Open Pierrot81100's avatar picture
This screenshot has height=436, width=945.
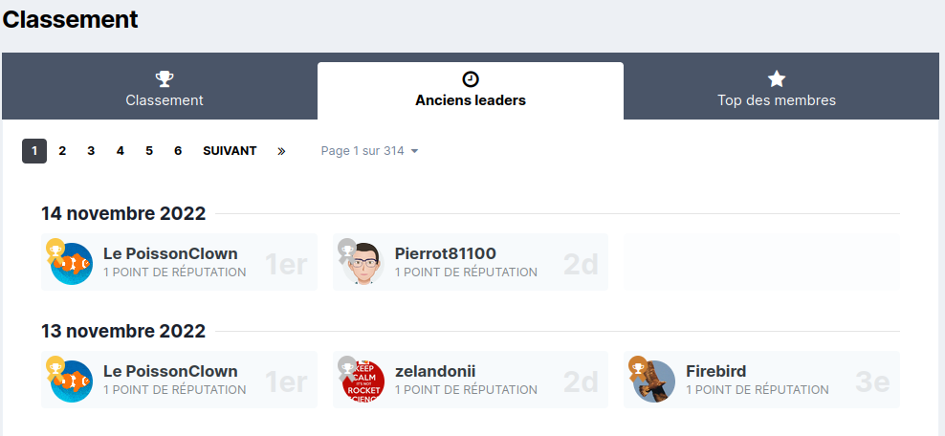363,264
